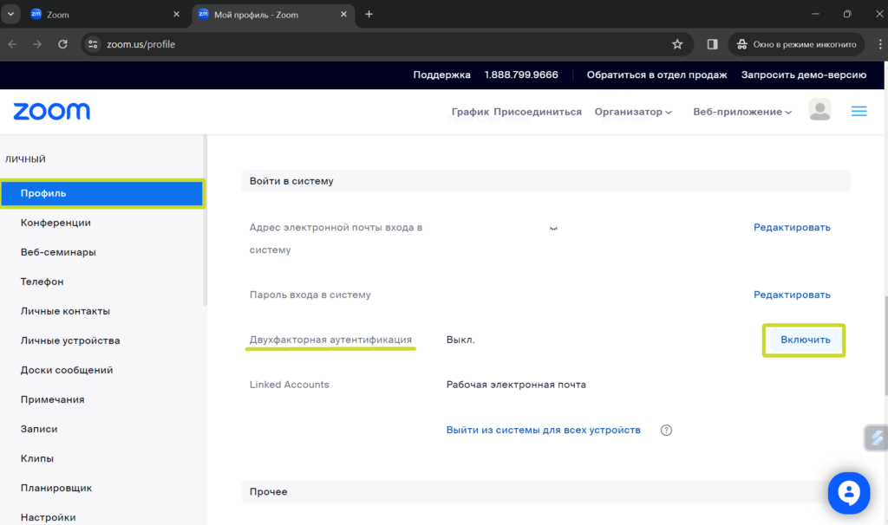Close the Zoom tab
The image size is (888, 525).
point(176,14)
